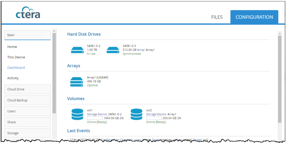Click the '203.04 GB 2%' usage text
This screenshot has width=286, height=144.
click(x=172, y=118)
